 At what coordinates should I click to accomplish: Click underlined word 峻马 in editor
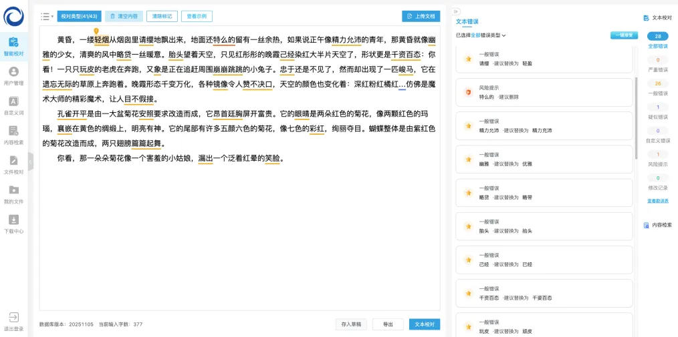click(407, 69)
